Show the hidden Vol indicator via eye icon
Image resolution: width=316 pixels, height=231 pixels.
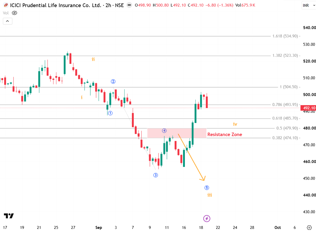point(15,13)
